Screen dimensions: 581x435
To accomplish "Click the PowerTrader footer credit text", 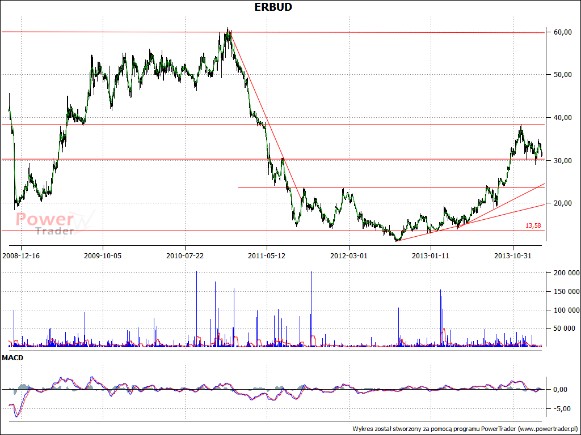I will pos(465,429).
